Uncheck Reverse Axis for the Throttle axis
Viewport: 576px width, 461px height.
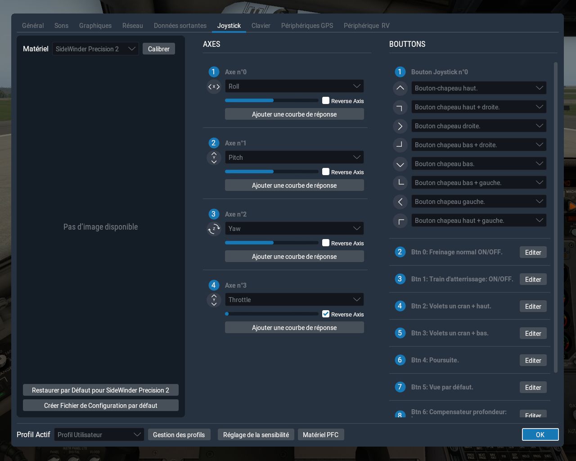click(326, 314)
